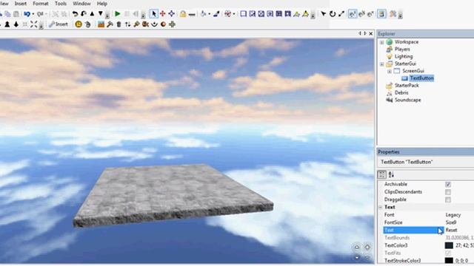
Task: Toggle alphabetical sort in Properties panel
Action: coord(391,174)
